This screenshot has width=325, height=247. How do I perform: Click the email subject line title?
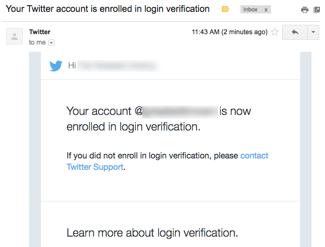(x=108, y=9)
